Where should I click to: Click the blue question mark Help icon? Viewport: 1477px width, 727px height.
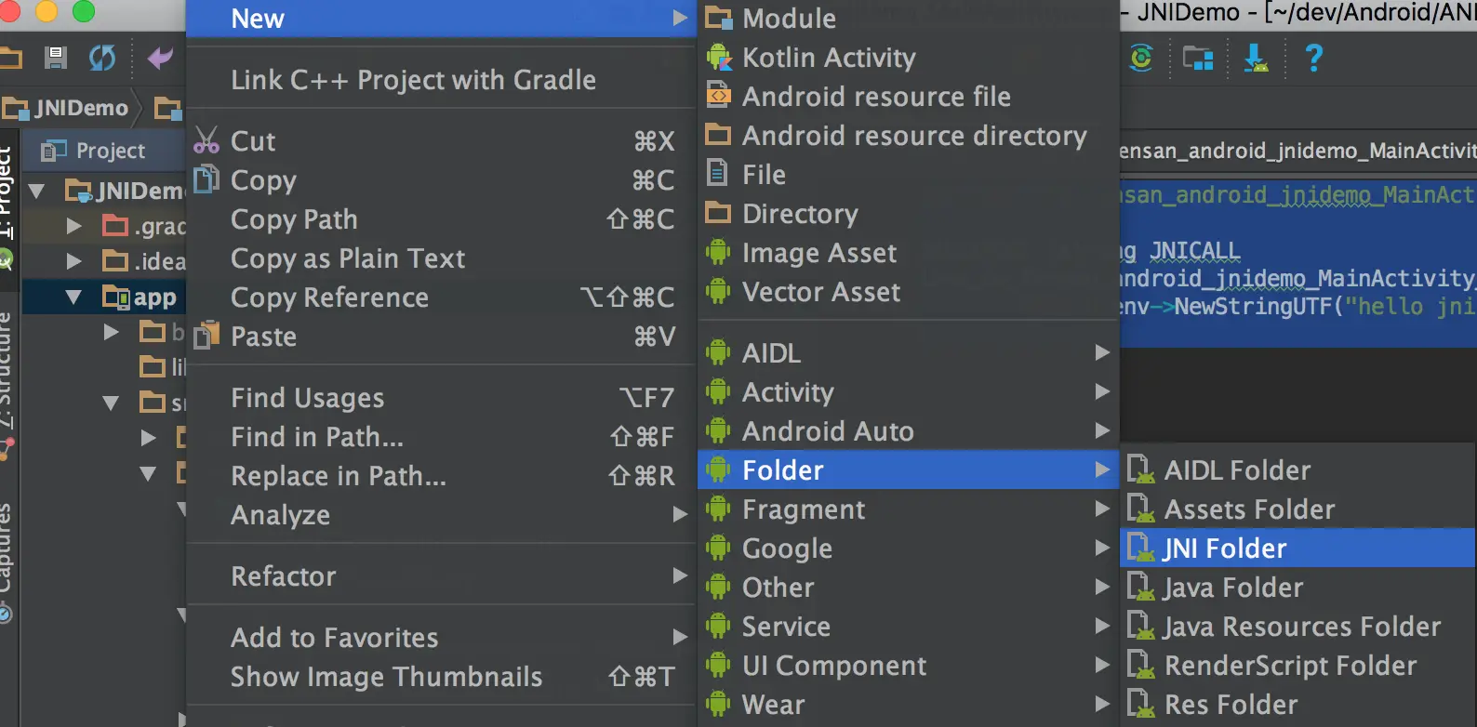[x=1313, y=58]
